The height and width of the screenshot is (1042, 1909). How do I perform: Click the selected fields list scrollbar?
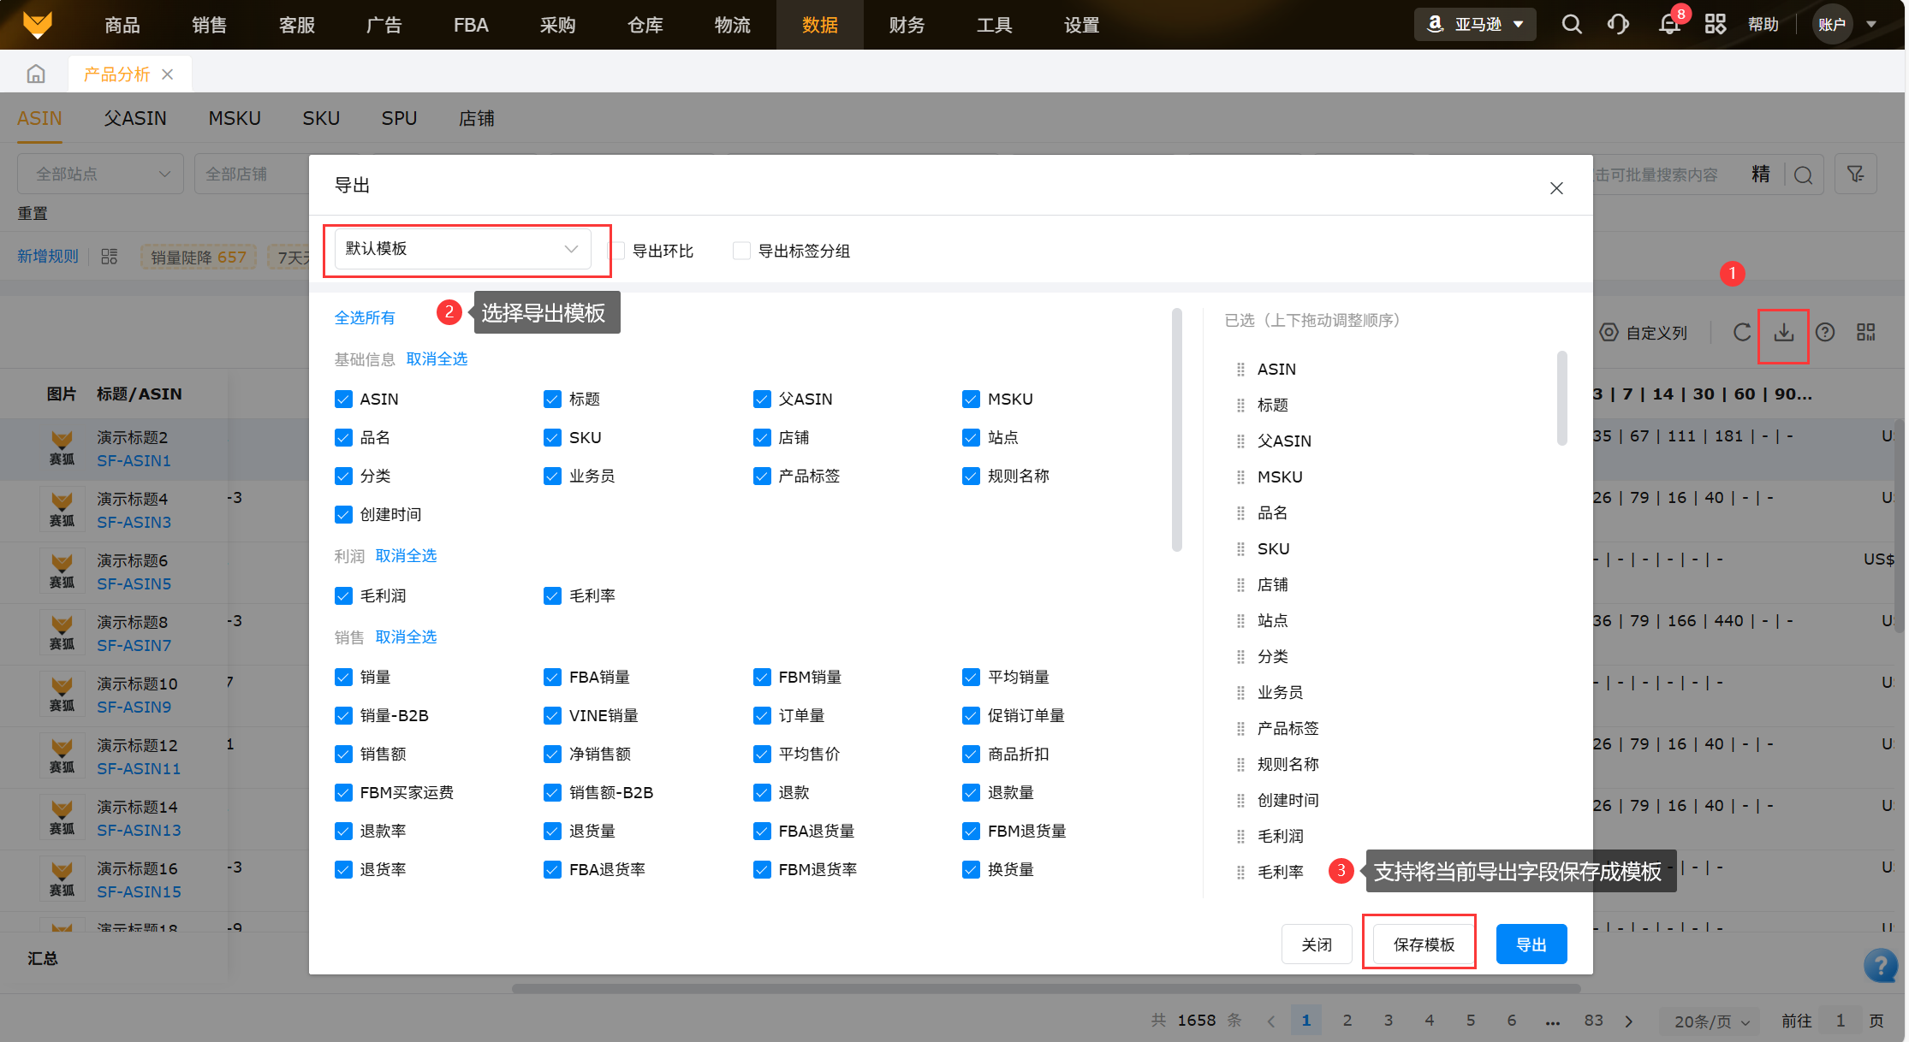(x=1561, y=398)
